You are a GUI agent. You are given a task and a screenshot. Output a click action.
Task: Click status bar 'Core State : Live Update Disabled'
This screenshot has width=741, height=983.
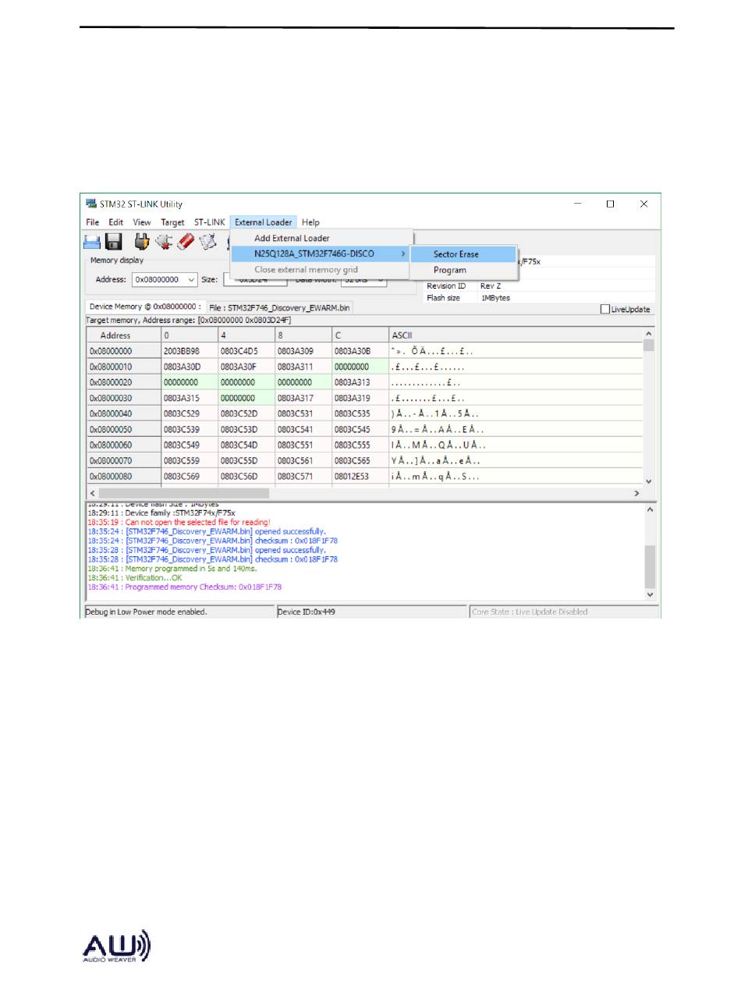[530, 612]
